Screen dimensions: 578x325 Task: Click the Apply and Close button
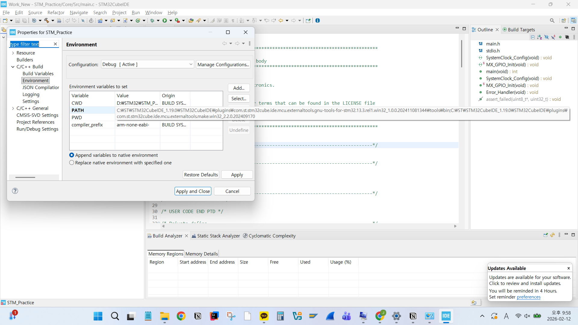coord(193,191)
